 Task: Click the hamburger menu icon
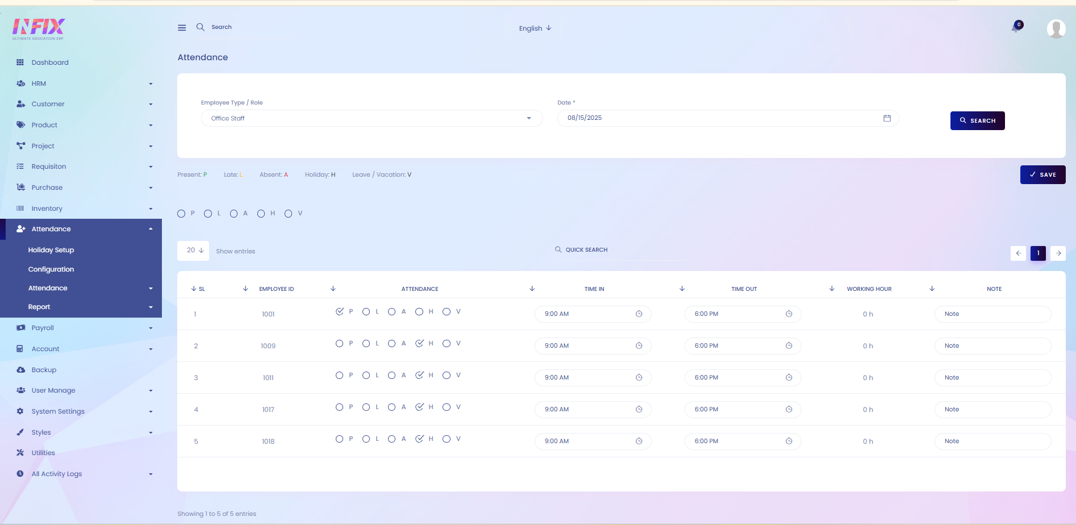[182, 28]
